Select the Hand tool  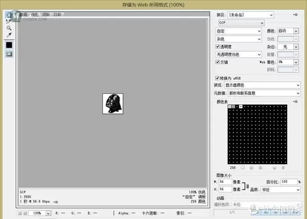coord(9,14)
